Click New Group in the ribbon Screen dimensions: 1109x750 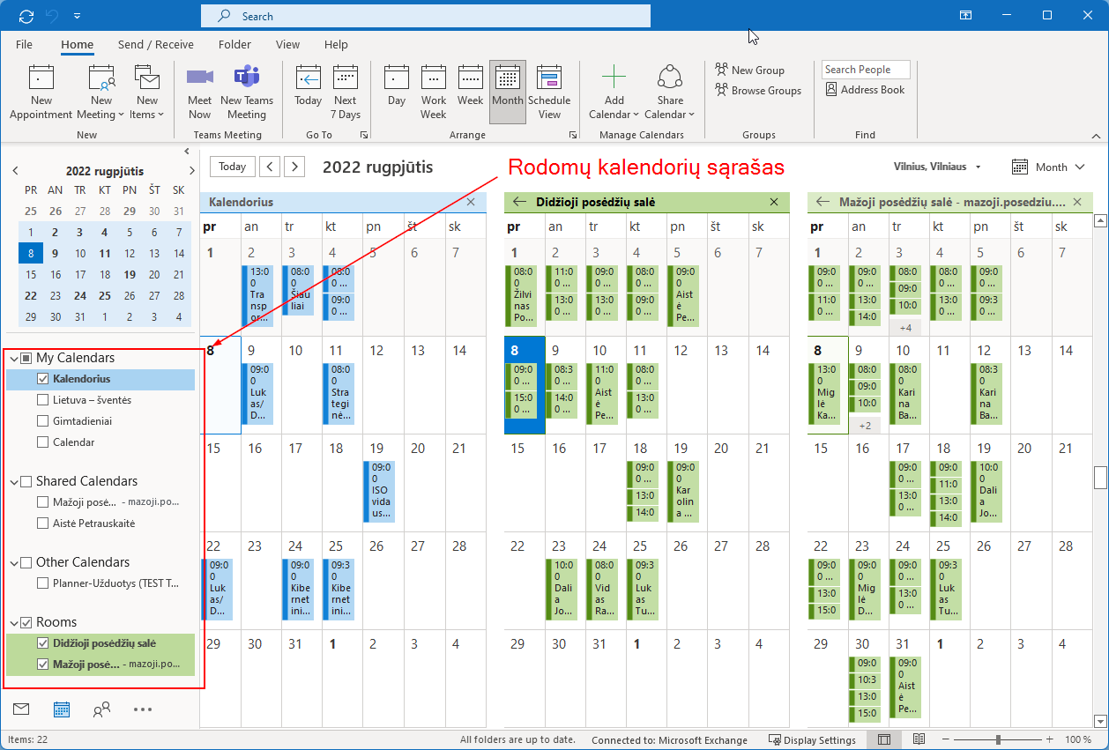pos(749,71)
